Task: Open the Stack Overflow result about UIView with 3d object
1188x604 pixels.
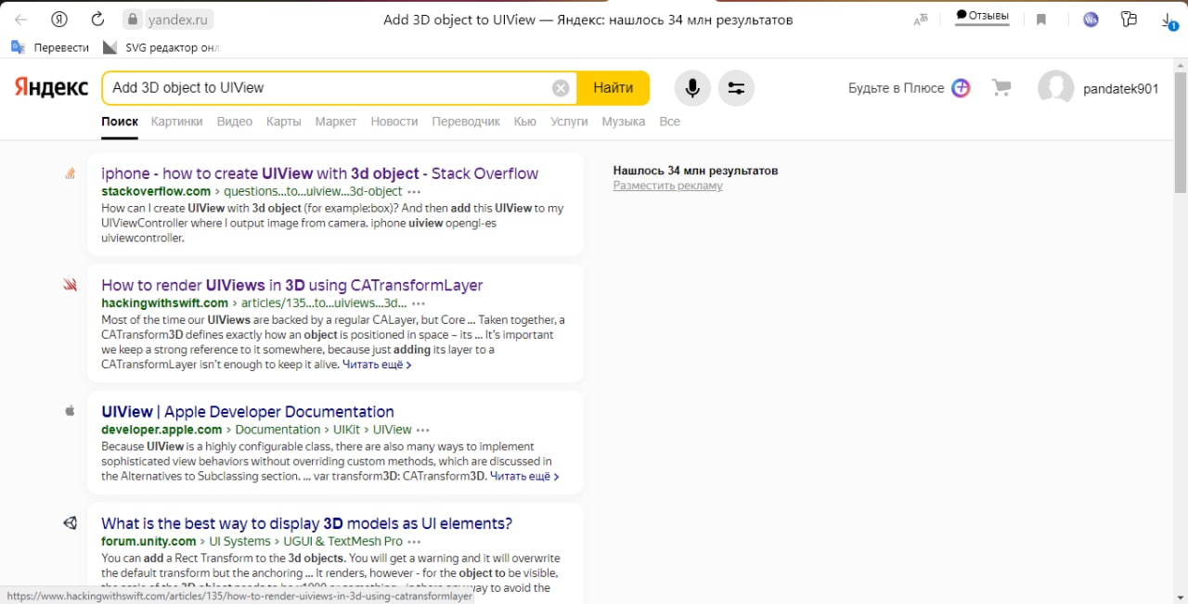Action: click(x=320, y=173)
